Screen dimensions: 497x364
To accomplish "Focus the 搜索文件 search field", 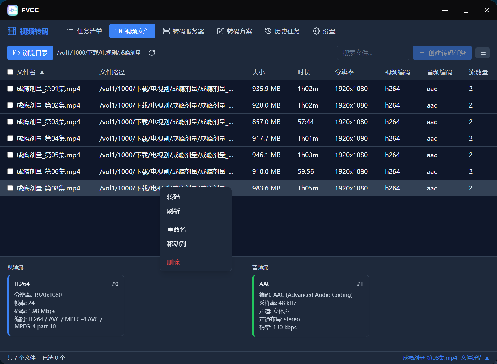I will click(373, 53).
